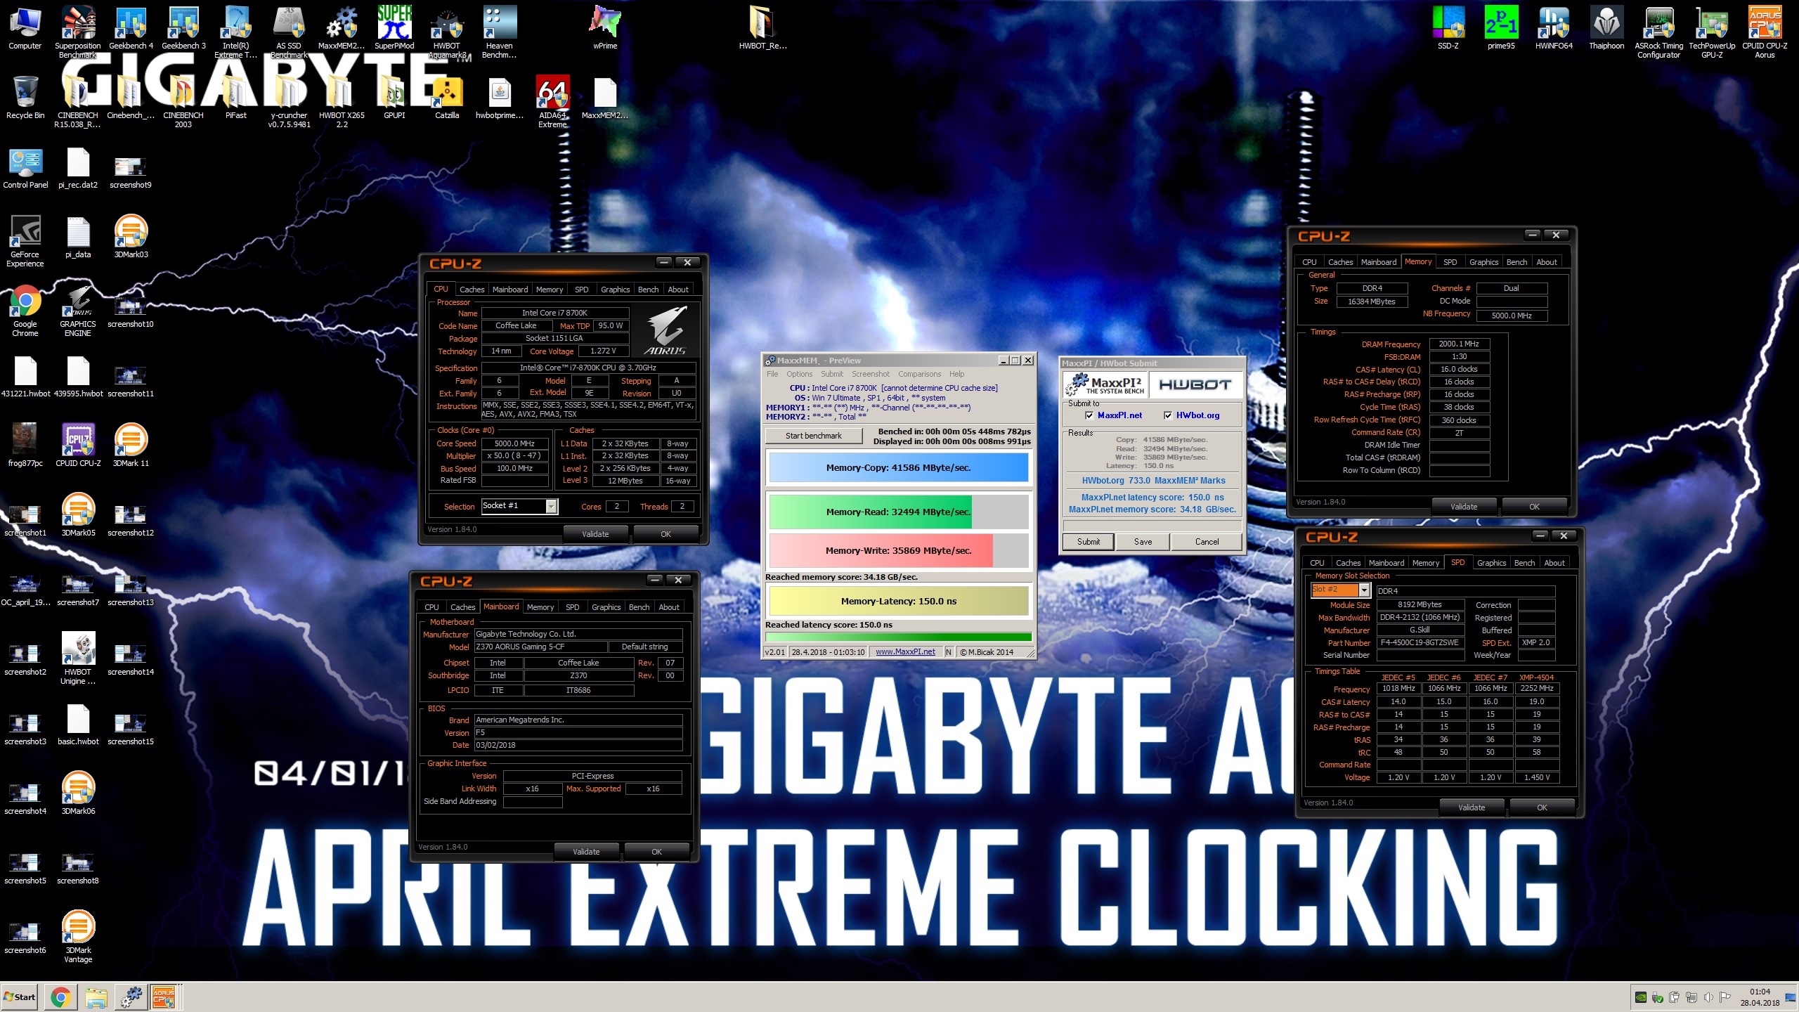The height and width of the screenshot is (1012, 1799).
Task: Open HWBOT Unigine desktop icon
Action: [78, 658]
